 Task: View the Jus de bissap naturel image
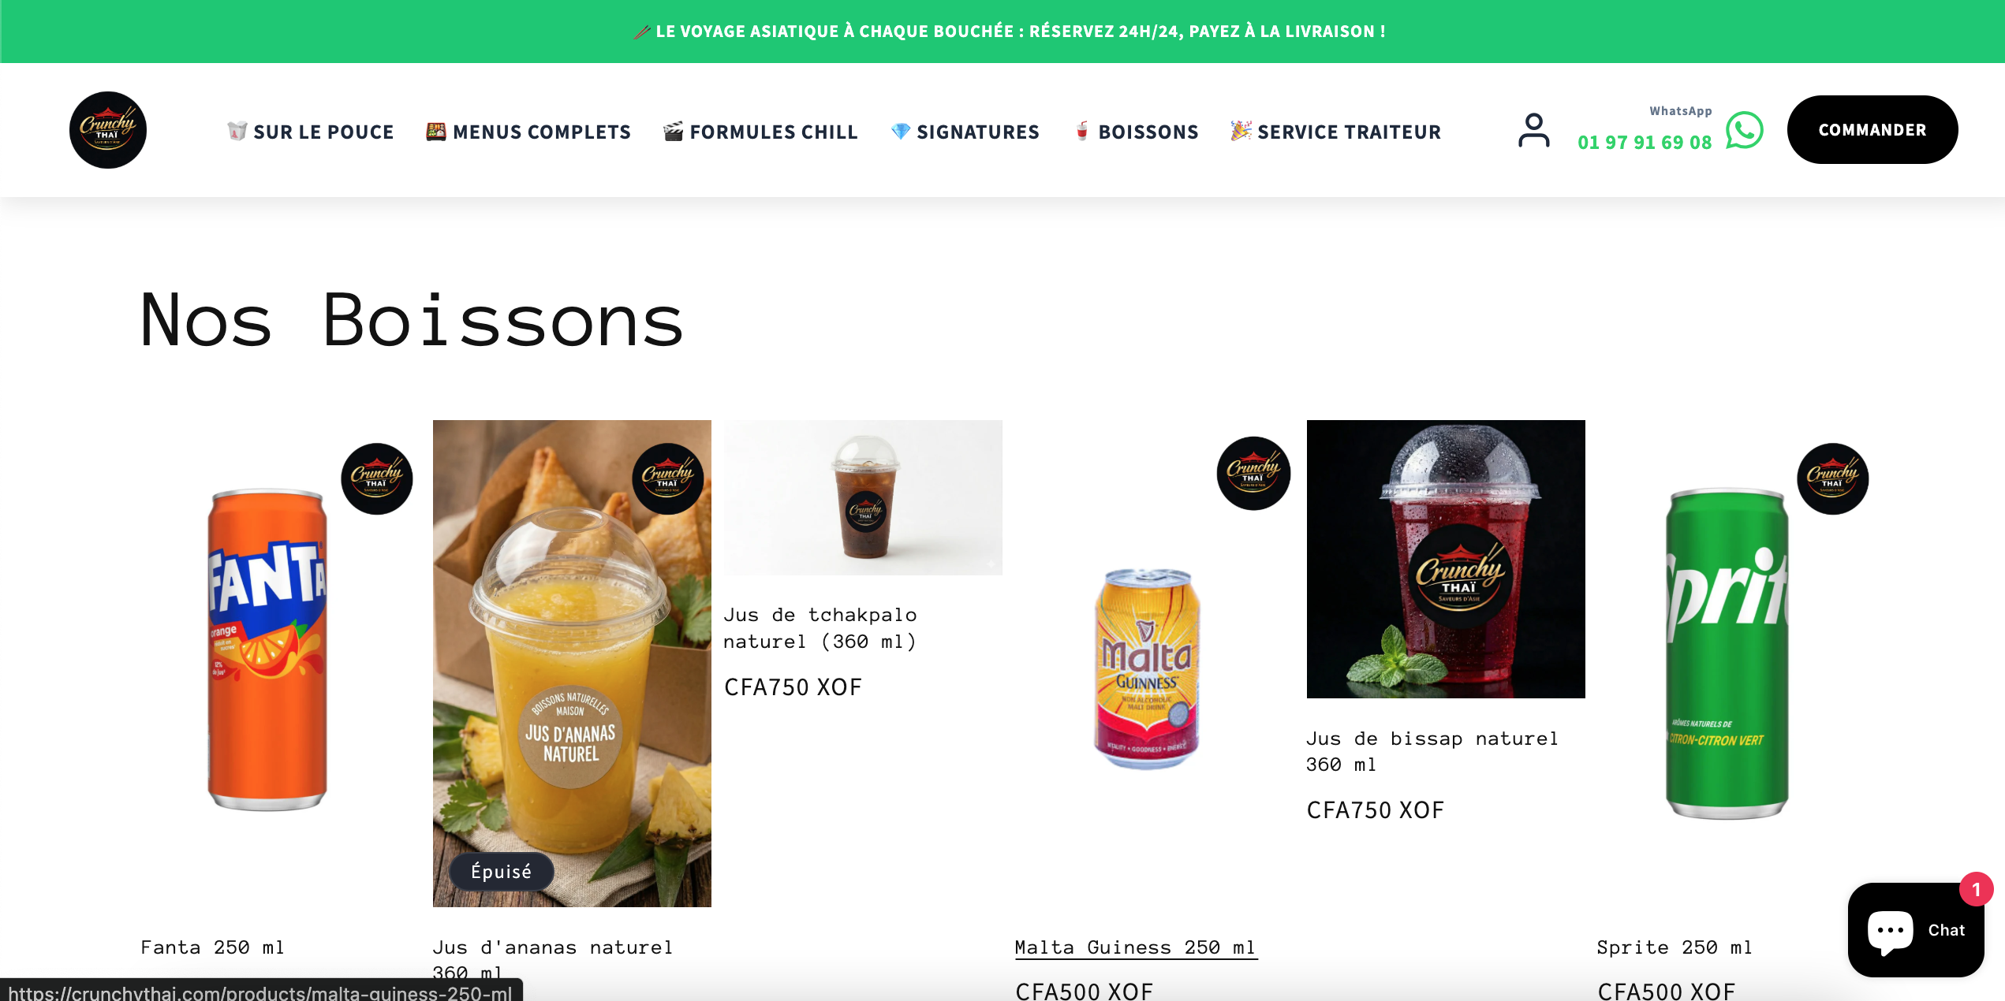[1446, 559]
